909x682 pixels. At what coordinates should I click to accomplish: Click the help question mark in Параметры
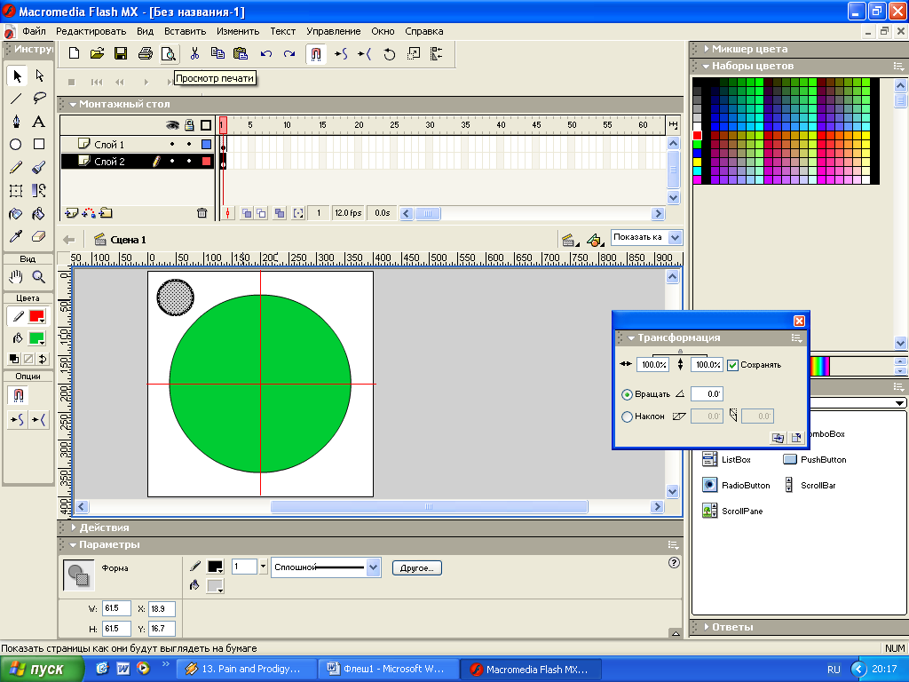(x=674, y=562)
